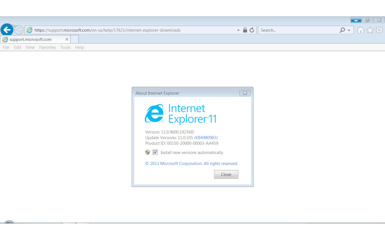Expand the address bar autocomplete dropdown
This screenshot has width=385, height=240.
click(x=238, y=30)
